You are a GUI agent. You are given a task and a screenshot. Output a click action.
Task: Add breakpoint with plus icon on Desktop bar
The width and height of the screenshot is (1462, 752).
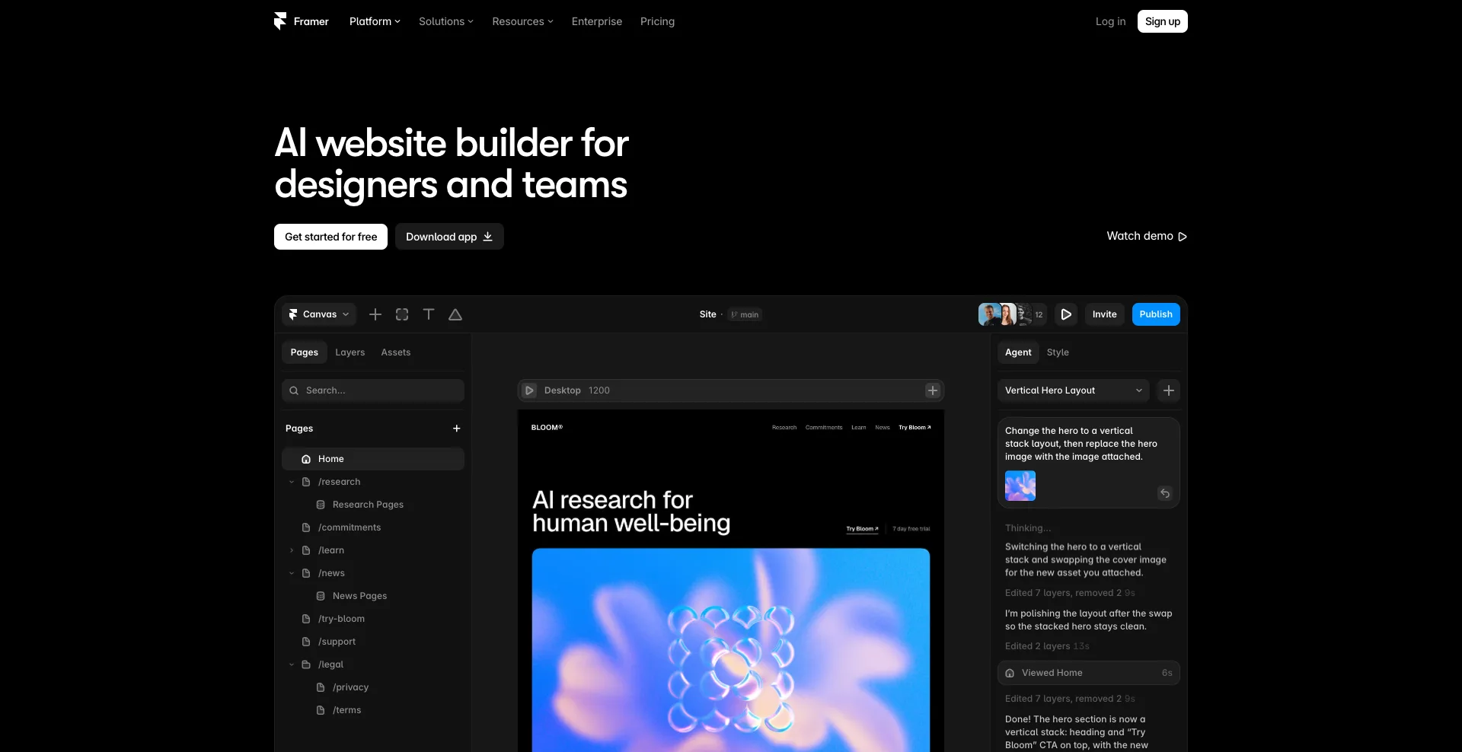[932, 390]
